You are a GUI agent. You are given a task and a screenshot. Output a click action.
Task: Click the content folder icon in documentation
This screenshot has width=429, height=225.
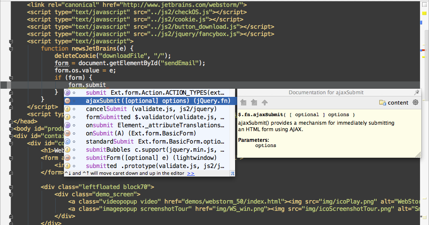[382, 102]
